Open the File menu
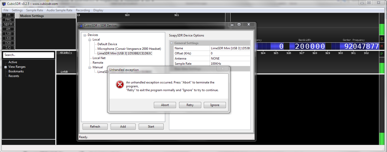 [x=6, y=10]
